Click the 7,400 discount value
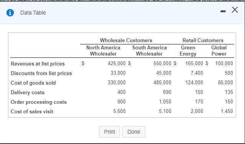The height and width of the screenshot is (144, 245). tap(197, 73)
